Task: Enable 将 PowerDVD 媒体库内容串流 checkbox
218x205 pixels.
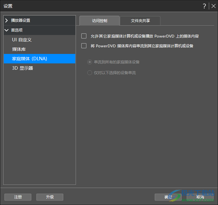Action: coord(84,46)
